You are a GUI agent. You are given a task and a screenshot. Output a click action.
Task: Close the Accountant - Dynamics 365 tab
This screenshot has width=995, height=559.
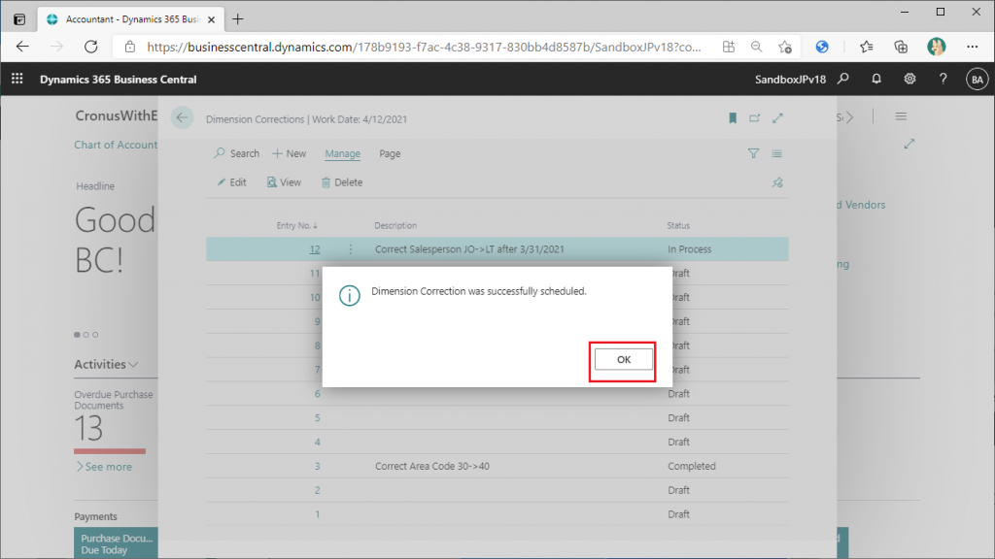coord(211,19)
